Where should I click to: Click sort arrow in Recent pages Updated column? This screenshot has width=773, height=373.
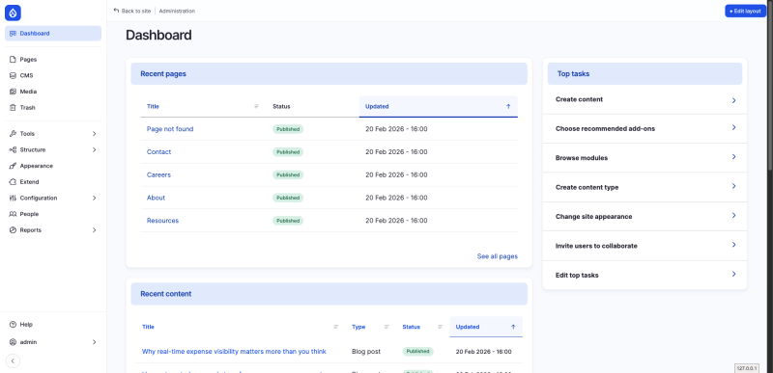tap(508, 106)
